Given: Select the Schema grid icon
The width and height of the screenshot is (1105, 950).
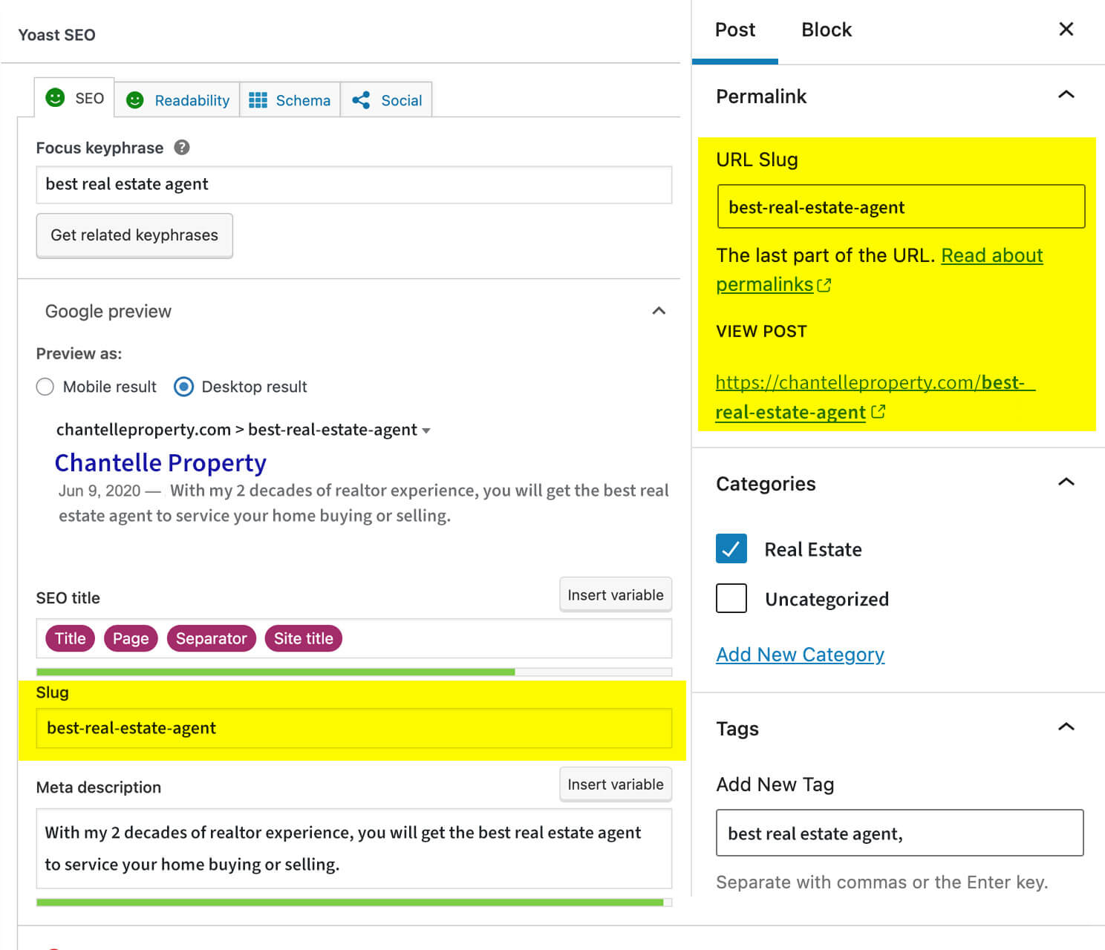Looking at the screenshot, I should click(x=258, y=99).
